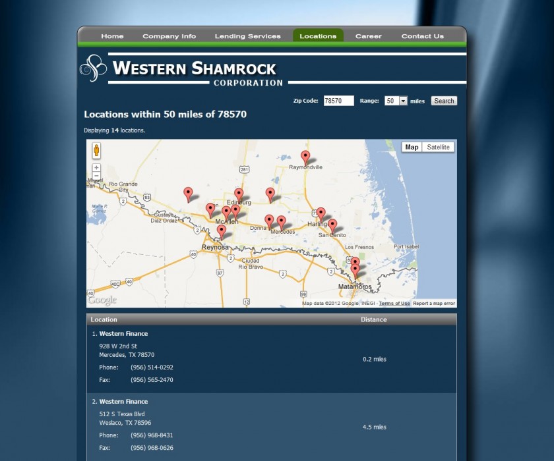Click phone number '(956) 514-0292'
554x461 pixels.
pyautogui.click(x=152, y=367)
